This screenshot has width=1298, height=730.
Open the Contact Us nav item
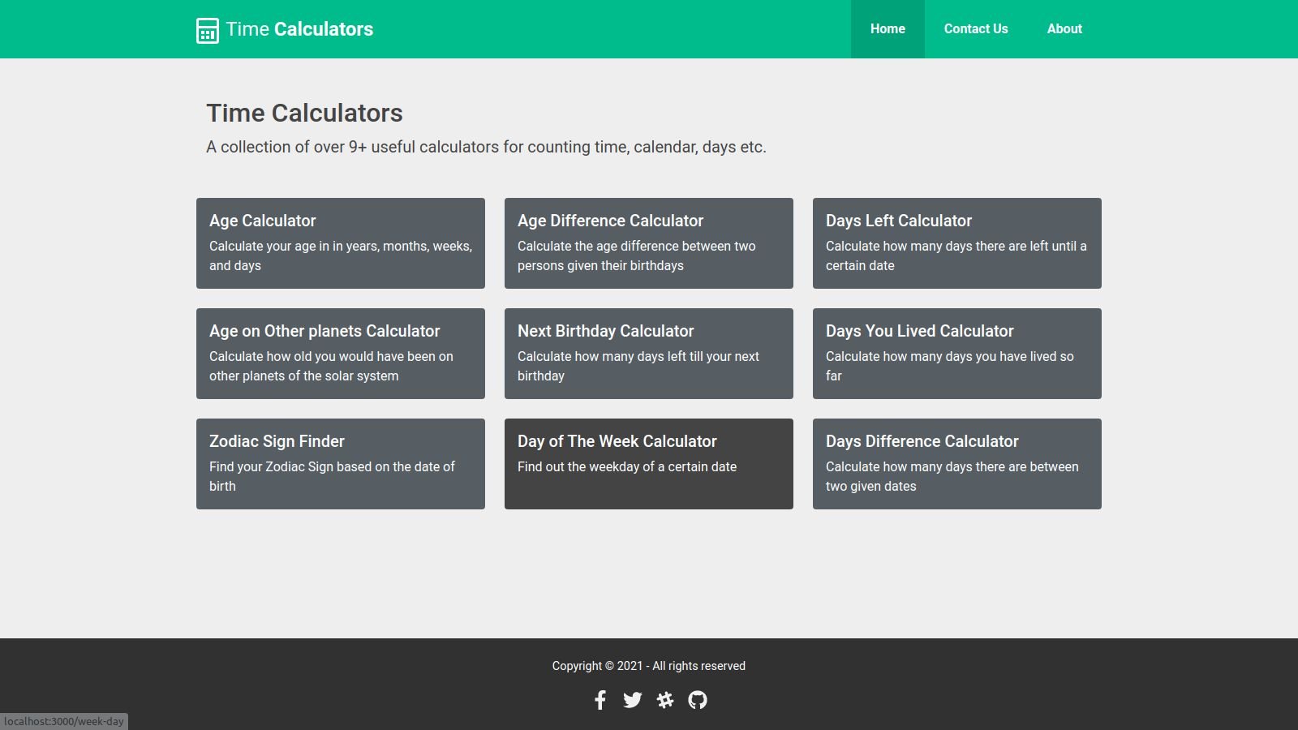tap(976, 29)
